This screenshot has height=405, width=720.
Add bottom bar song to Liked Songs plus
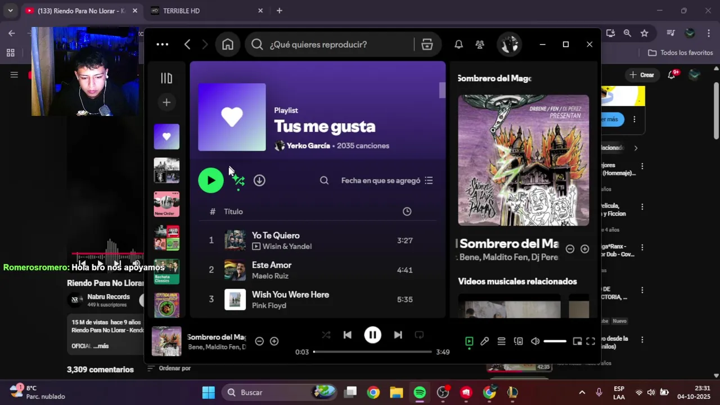click(274, 341)
